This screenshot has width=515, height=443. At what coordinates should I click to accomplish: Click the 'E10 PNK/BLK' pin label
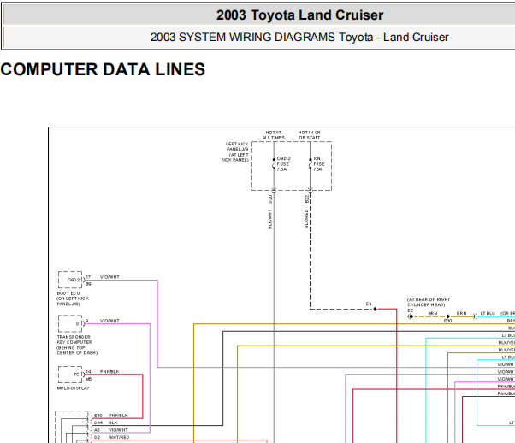pos(111,416)
